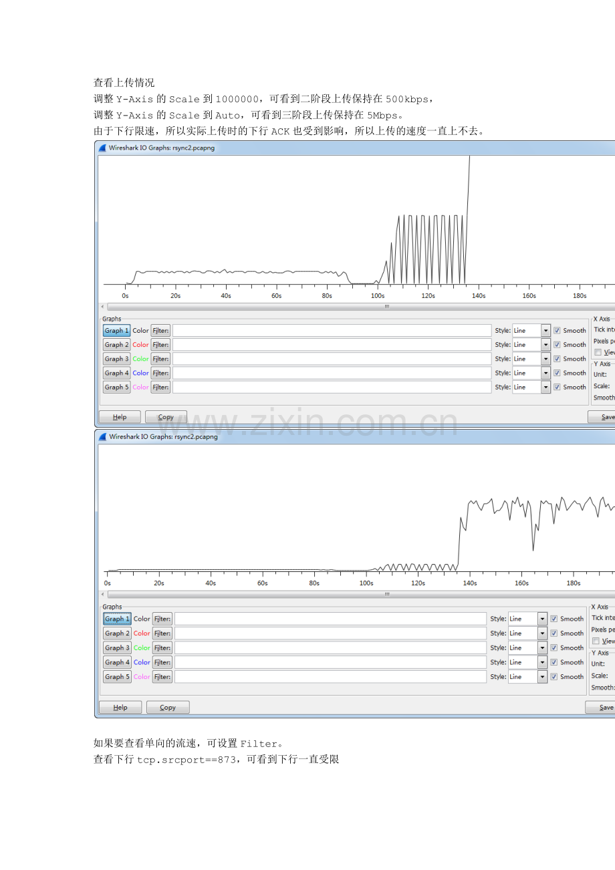615x870 pixels.
Task: Click the horizontal scrollbar below the top graph
Action: click(386, 307)
